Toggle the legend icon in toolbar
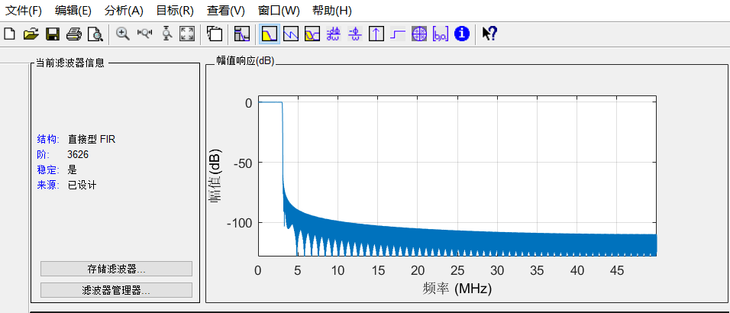 pyautogui.click(x=215, y=34)
